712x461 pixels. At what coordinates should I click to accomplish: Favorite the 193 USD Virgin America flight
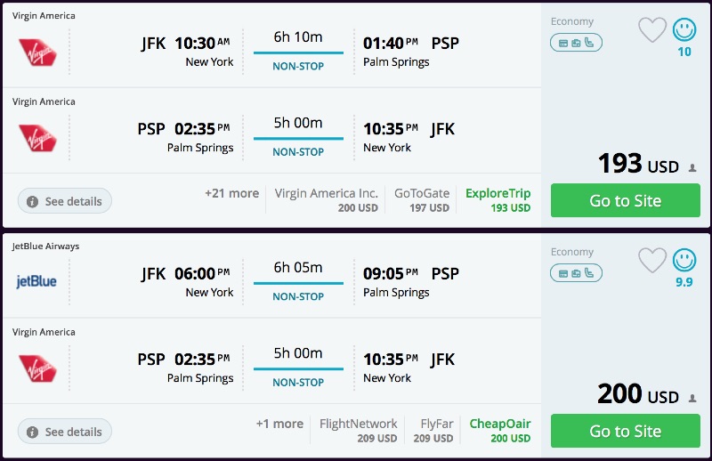[652, 30]
